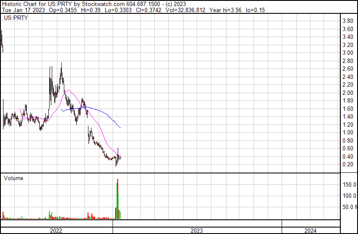This screenshot has width=358, height=234.
Task: Click the high value 'Hi=0.39'
Action: (x=91, y=10)
